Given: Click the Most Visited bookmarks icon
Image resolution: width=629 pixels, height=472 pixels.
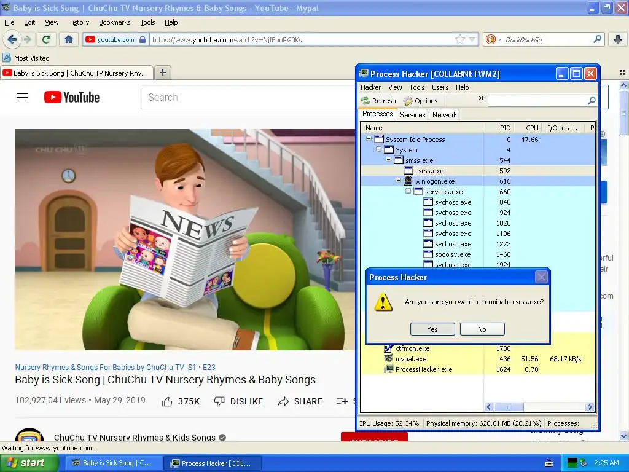Looking at the screenshot, I should [x=7, y=58].
